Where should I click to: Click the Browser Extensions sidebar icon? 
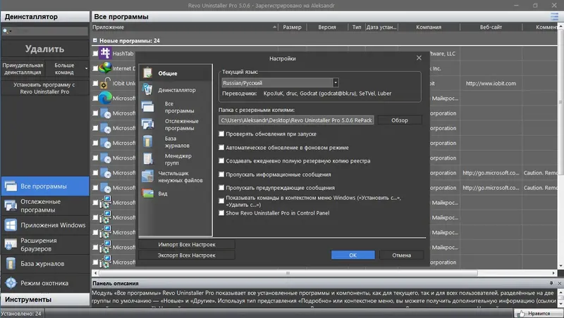(x=11, y=244)
